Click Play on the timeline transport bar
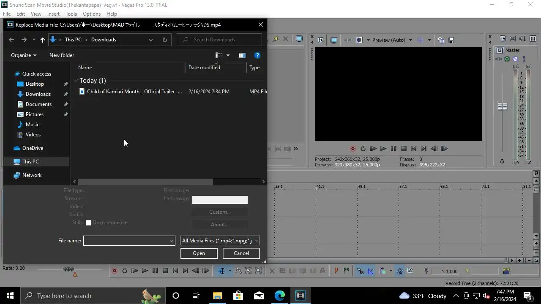541x304 pixels. (x=145, y=271)
